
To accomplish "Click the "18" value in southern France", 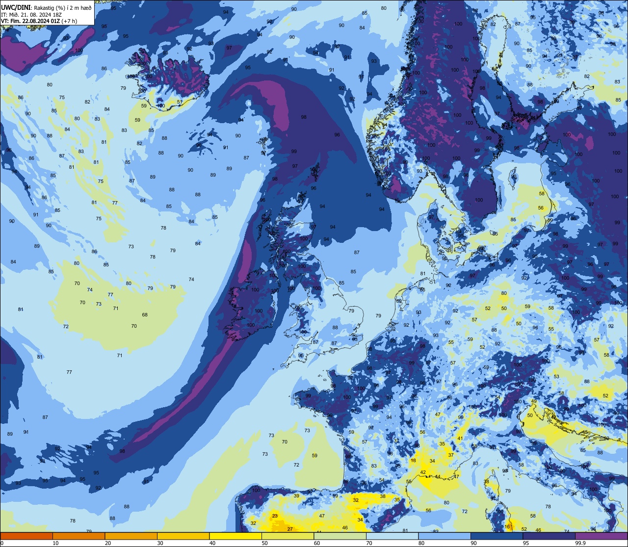I will pos(413,461).
